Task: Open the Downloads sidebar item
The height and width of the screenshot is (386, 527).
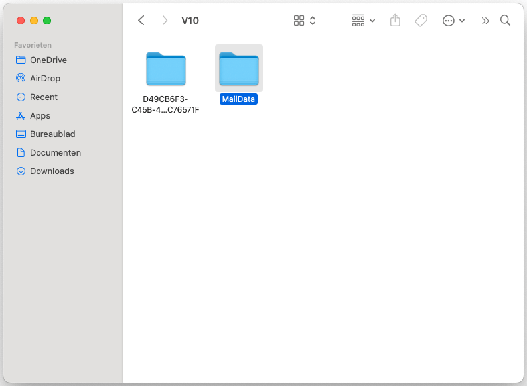Action: pyautogui.click(x=52, y=171)
